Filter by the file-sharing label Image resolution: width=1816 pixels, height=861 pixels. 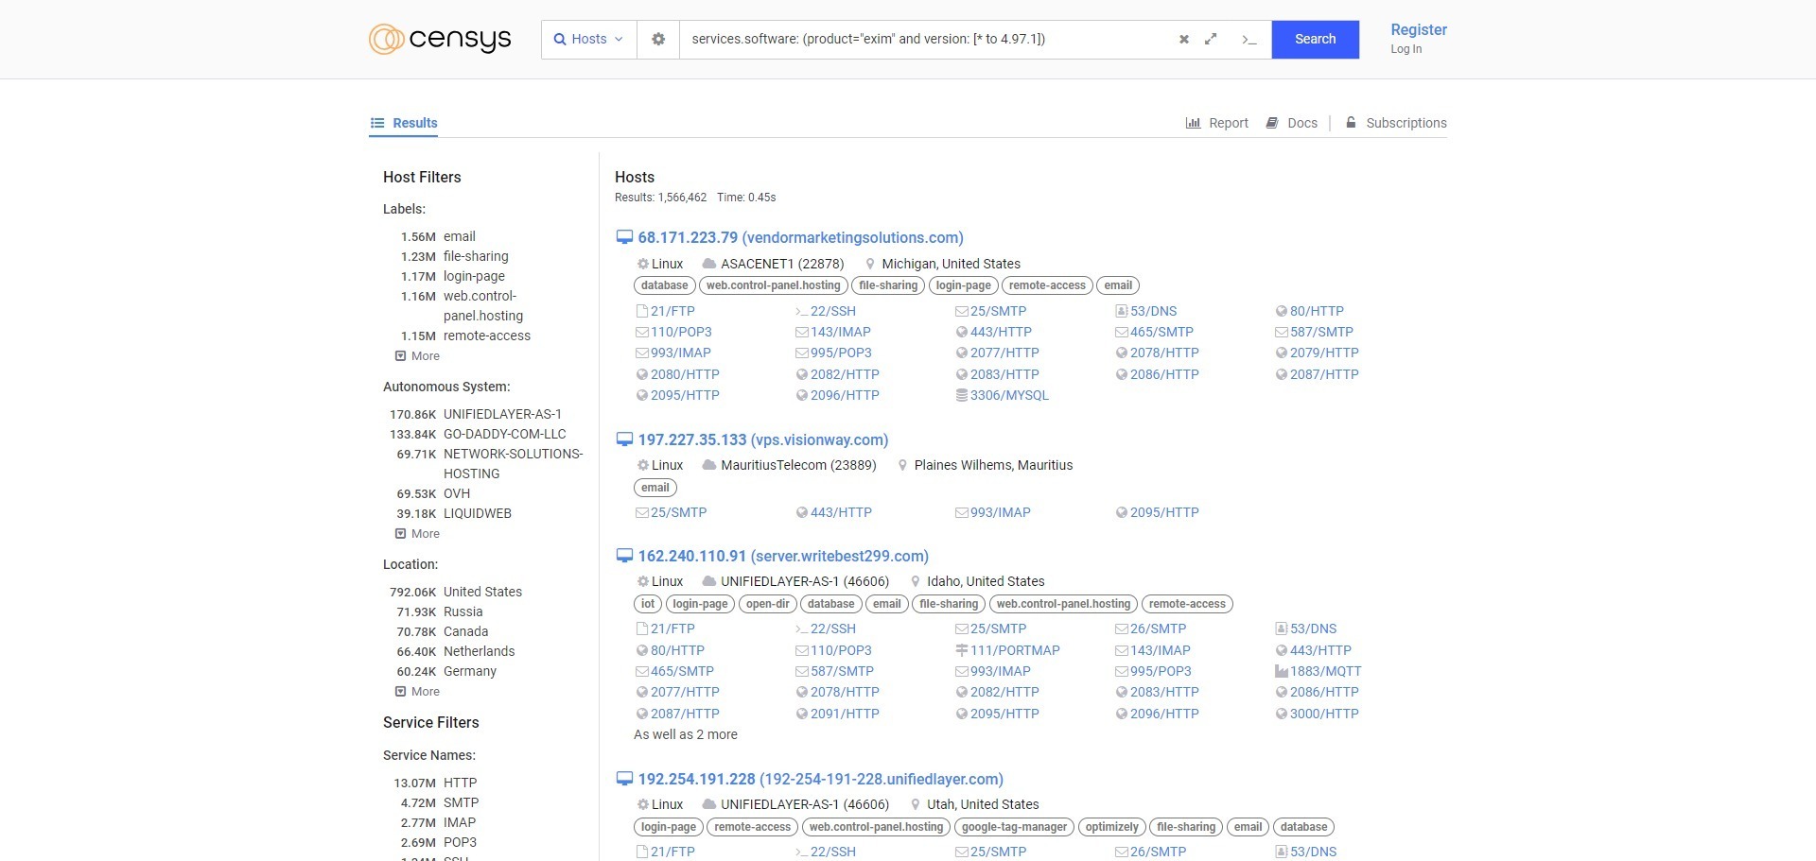[476, 256]
